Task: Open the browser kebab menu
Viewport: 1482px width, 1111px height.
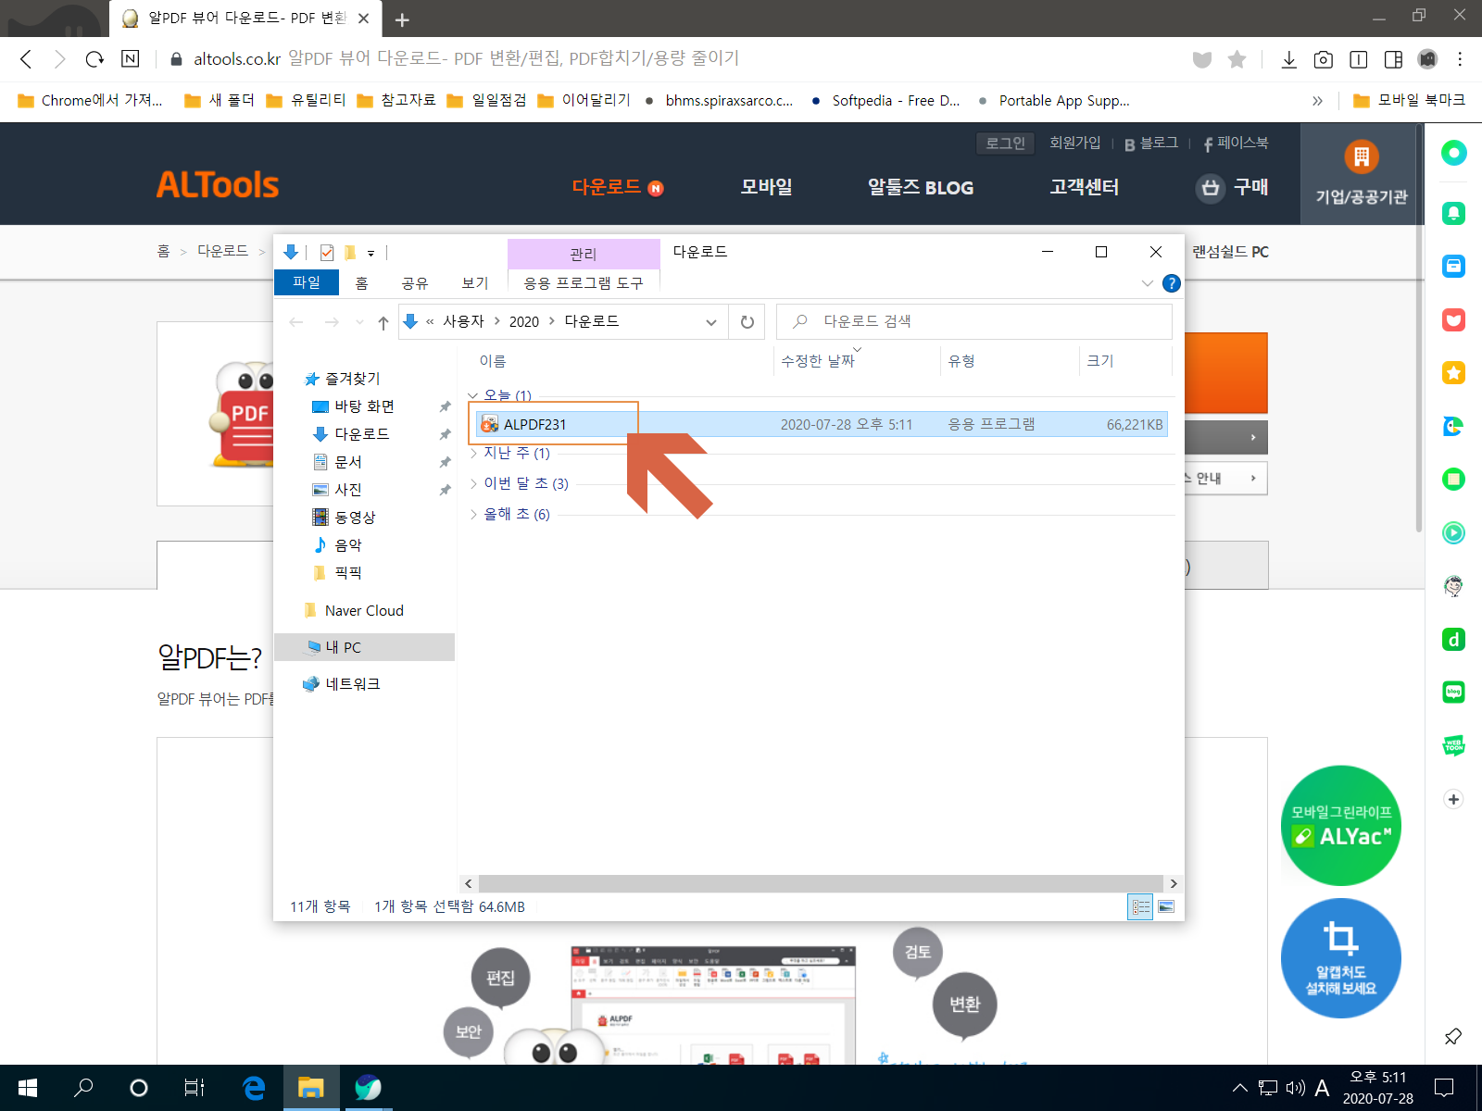Action: point(1460,59)
